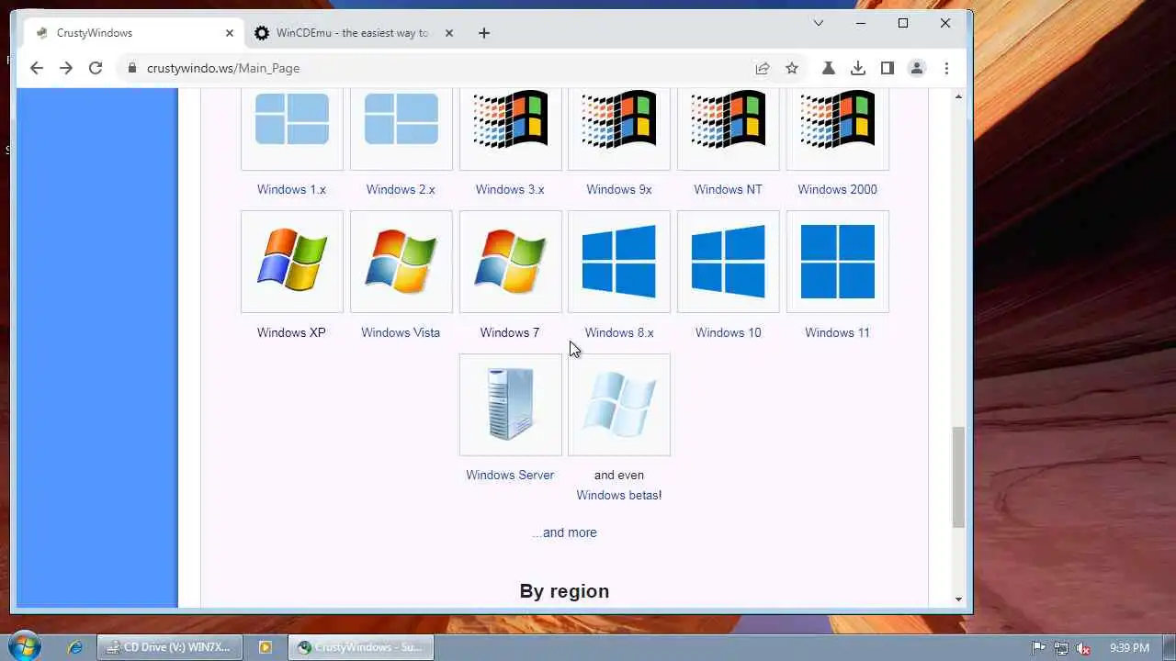1176x661 pixels.
Task: Open the downloads icon in toolbar
Action: (x=858, y=68)
